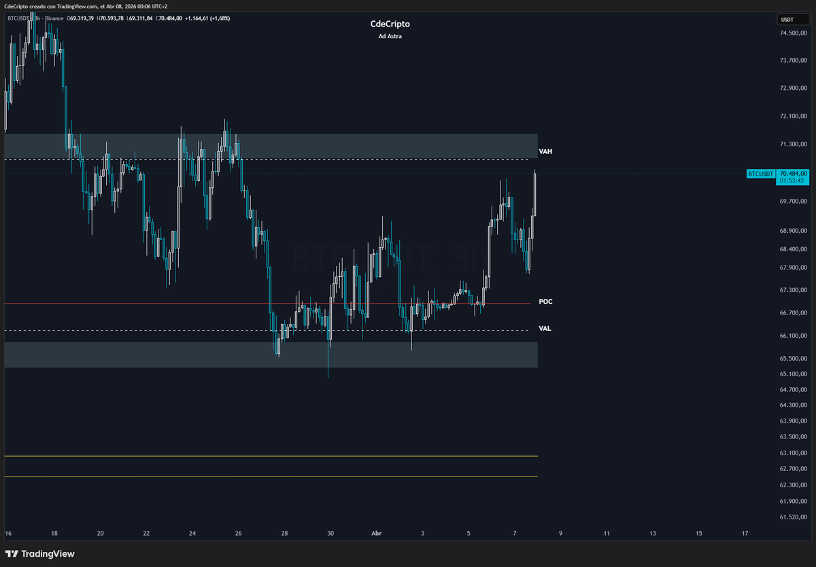Click the 63.900,00 price axis label
The image size is (816, 567).
click(x=793, y=421)
